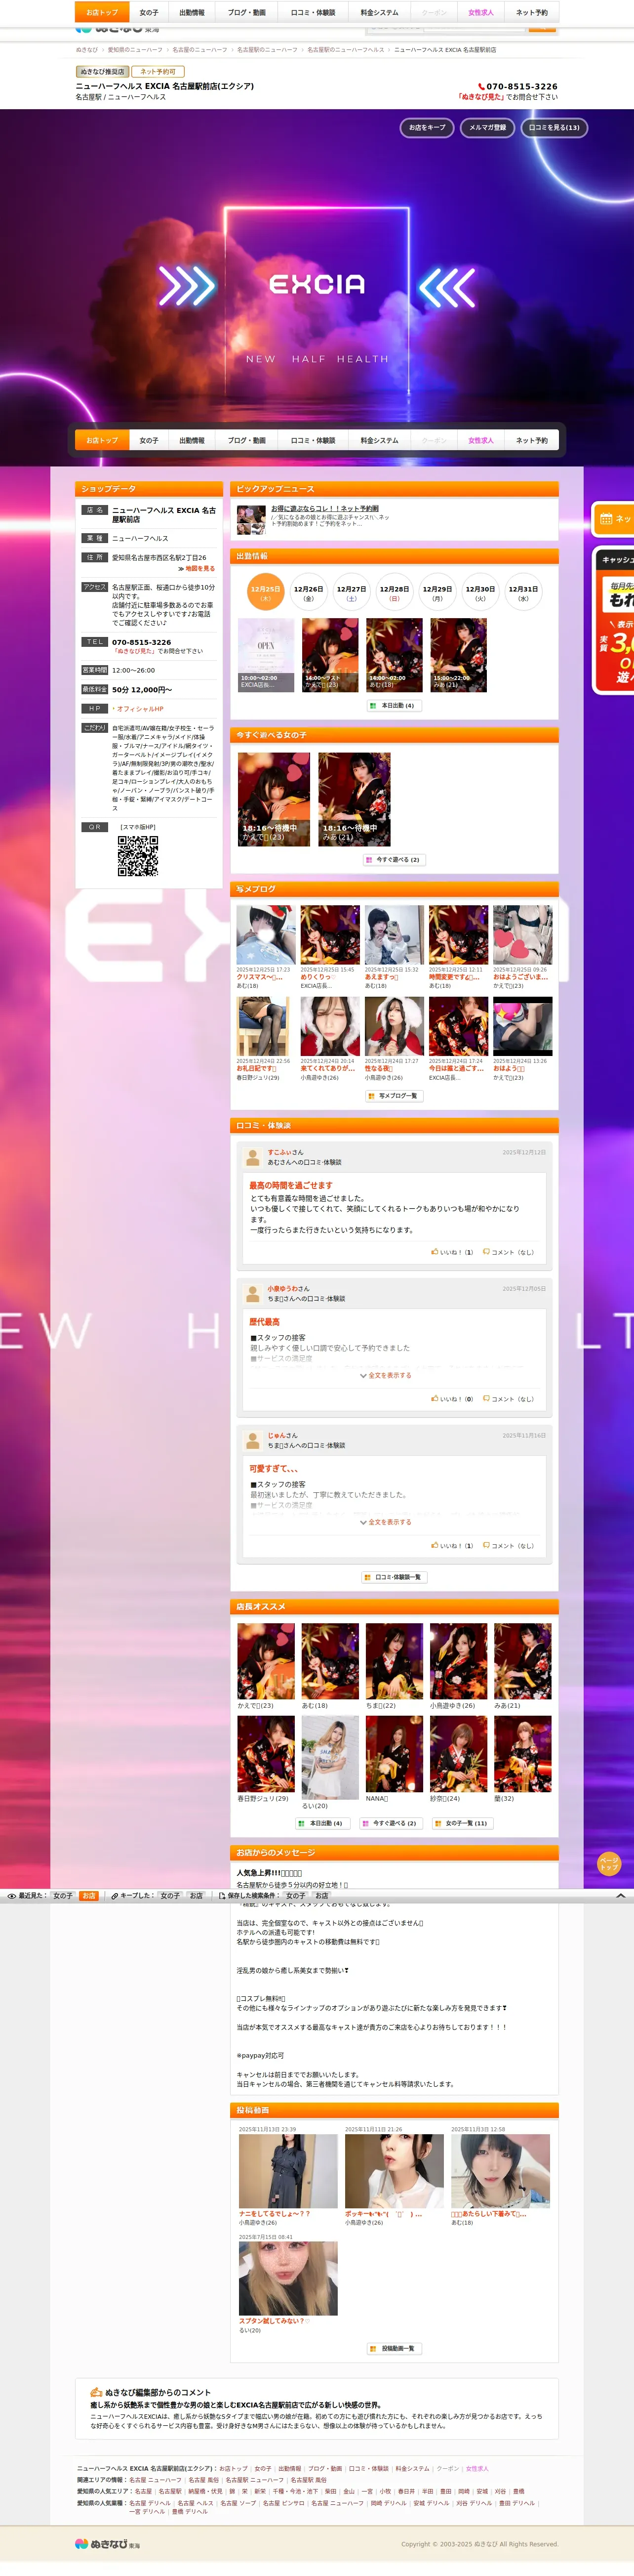Open the 地図を見る map link
Image resolution: width=634 pixels, height=2576 pixels.
(x=199, y=568)
